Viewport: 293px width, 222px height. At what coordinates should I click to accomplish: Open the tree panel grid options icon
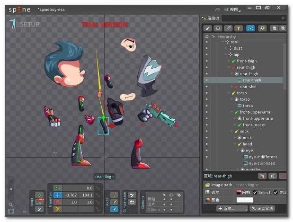click(x=283, y=18)
